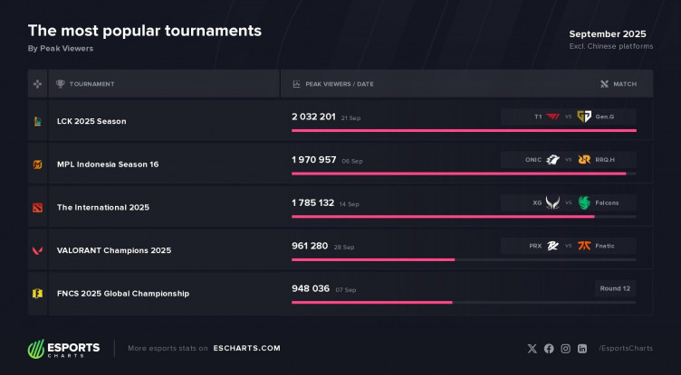Open the ESCHARTS.COM link
The width and height of the screenshot is (681, 375).
tap(246, 348)
